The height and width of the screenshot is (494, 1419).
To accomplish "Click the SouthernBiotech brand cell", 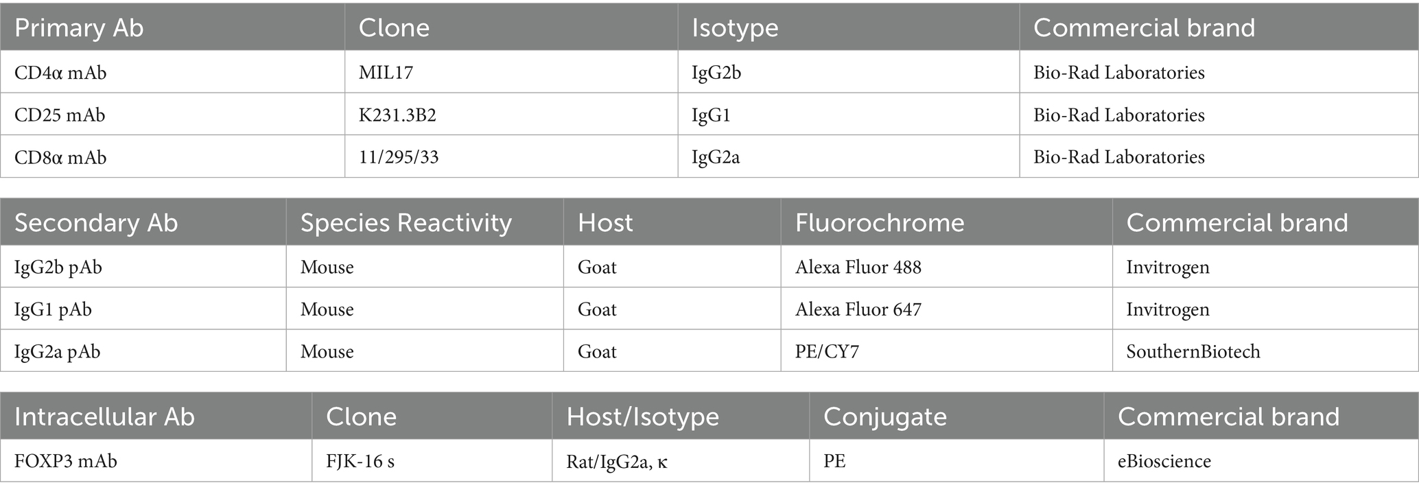I will click(x=1193, y=352).
